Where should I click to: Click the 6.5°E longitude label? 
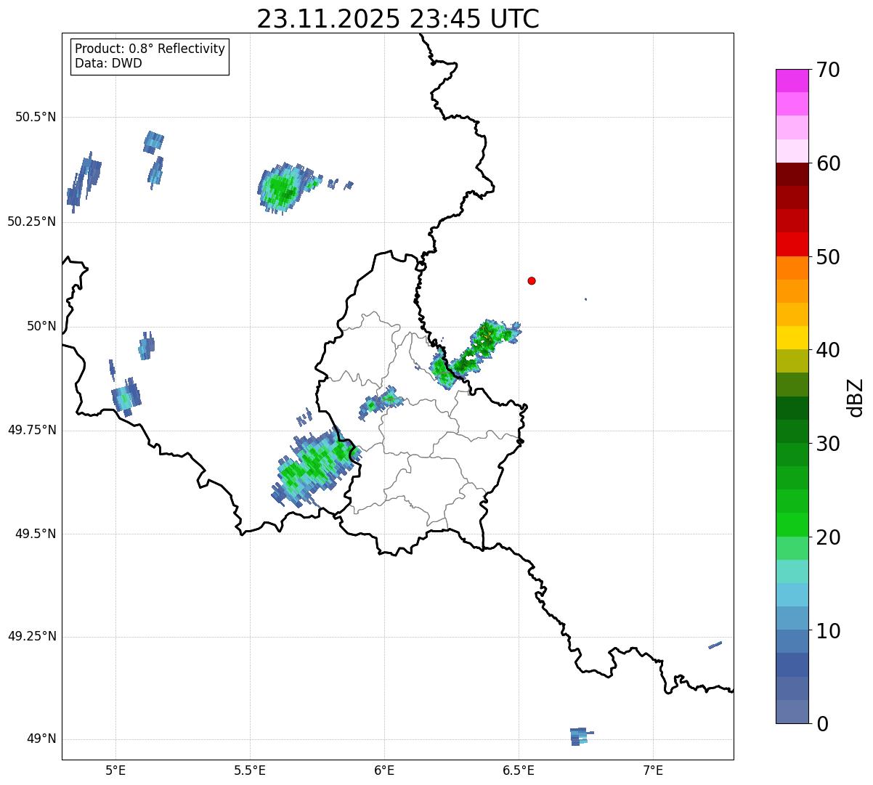(519, 770)
